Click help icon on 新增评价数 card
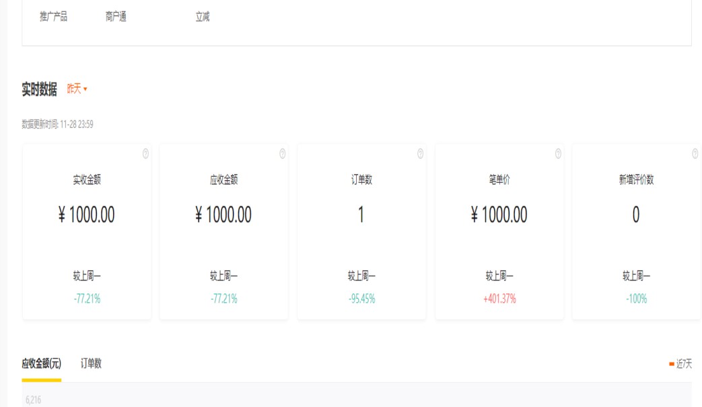Image resolution: width=702 pixels, height=407 pixels. [x=695, y=154]
